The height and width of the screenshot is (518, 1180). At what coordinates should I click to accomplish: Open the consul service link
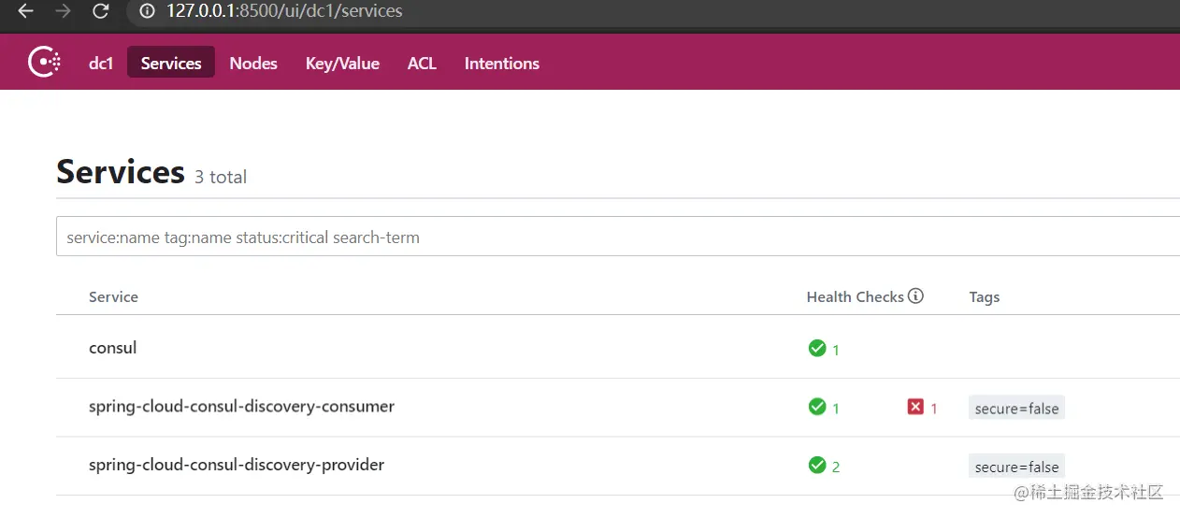pos(113,348)
